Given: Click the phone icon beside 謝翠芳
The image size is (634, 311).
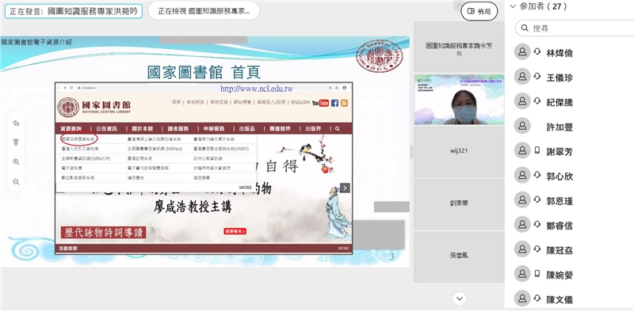Looking at the screenshot, I should coord(537,150).
